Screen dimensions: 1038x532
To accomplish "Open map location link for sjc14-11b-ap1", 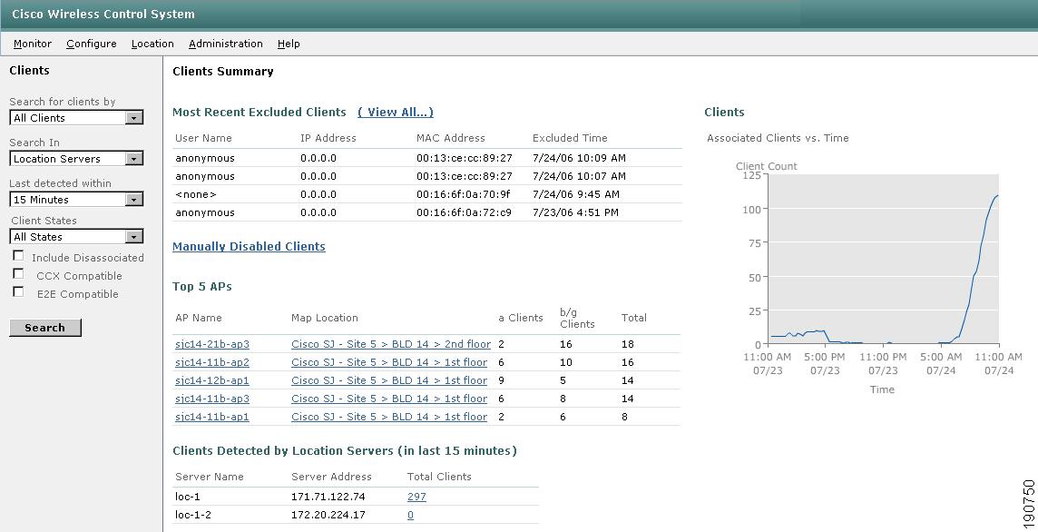I will 389,417.
